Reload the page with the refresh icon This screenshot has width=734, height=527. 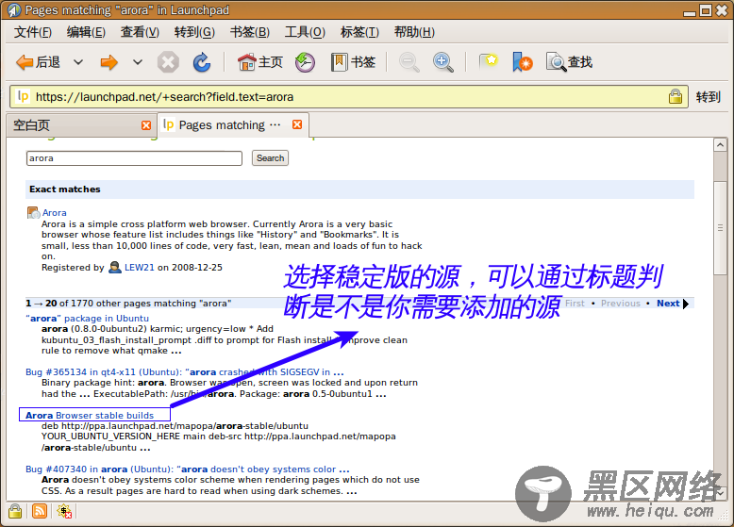tap(202, 62)
